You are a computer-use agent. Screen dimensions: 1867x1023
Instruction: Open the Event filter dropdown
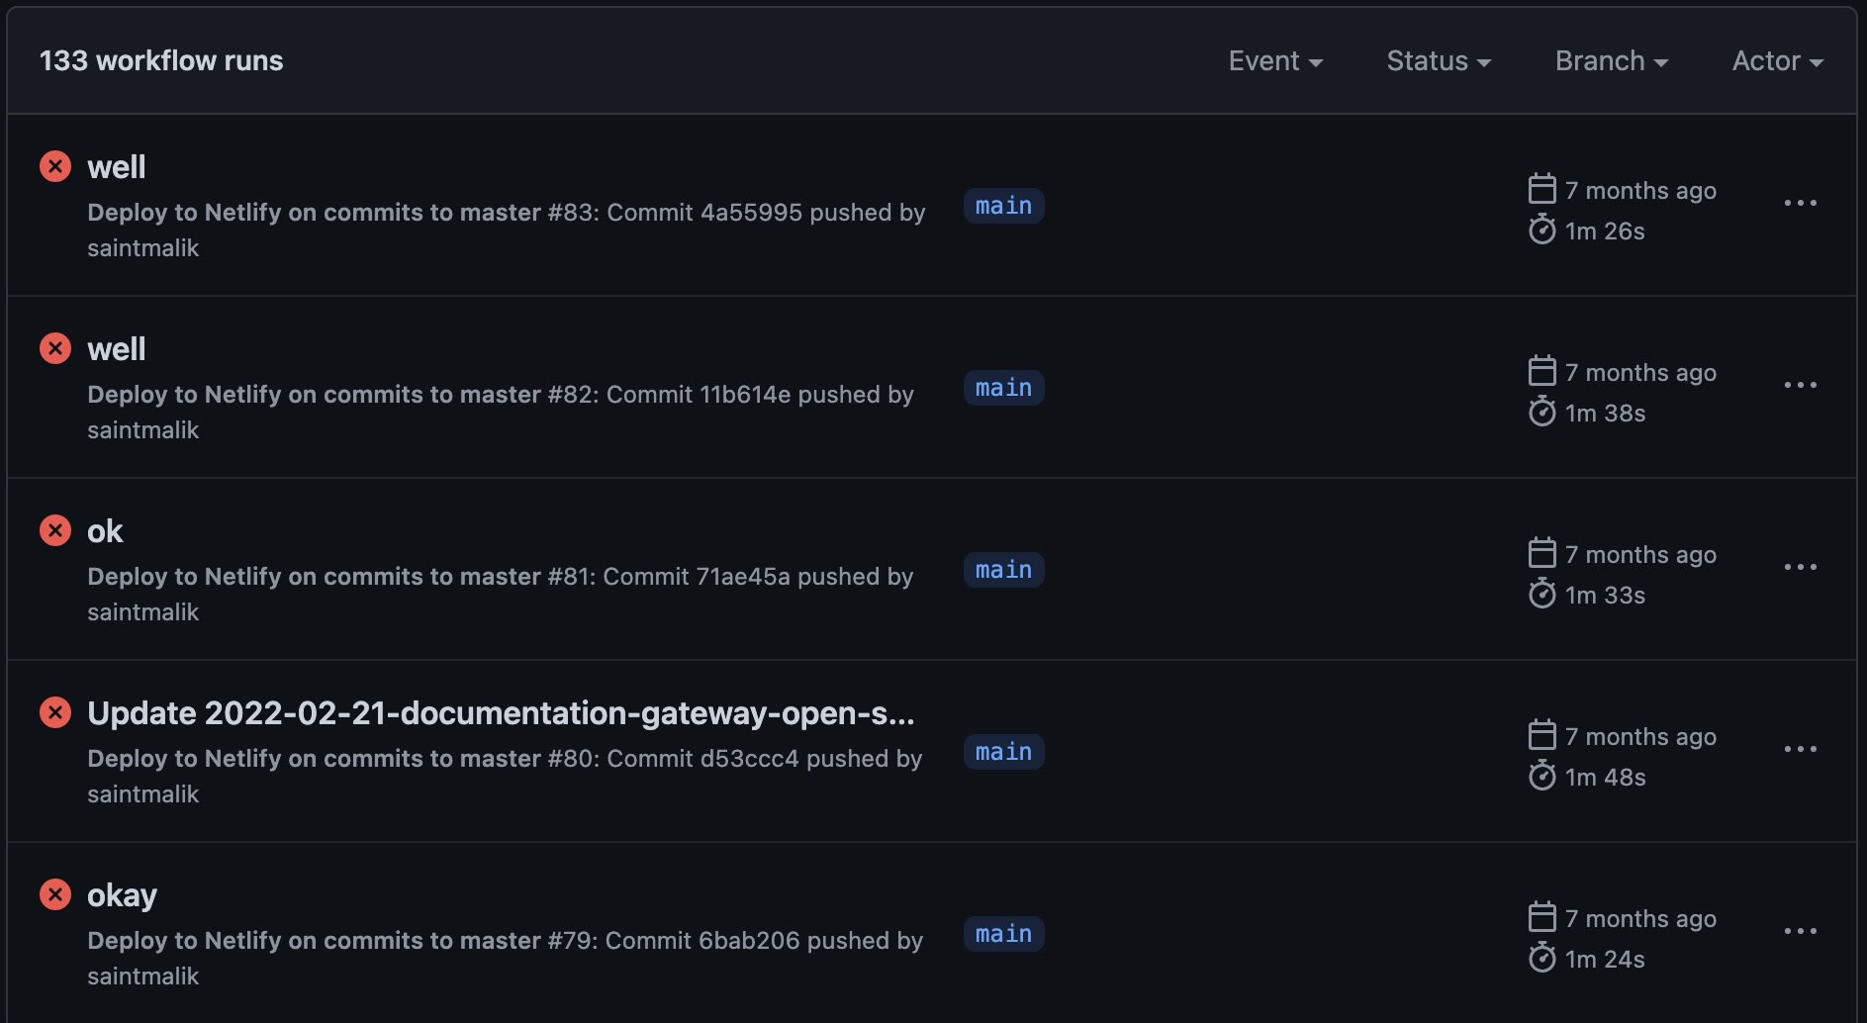point(1275,61)
